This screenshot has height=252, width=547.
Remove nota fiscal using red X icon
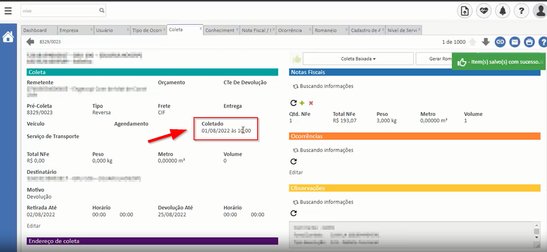pos(311,103)
